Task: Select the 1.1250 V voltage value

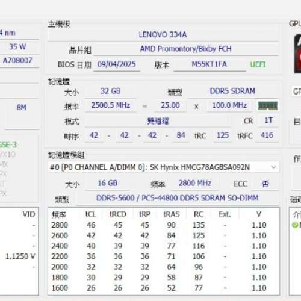Action: (x=20, y=256)
